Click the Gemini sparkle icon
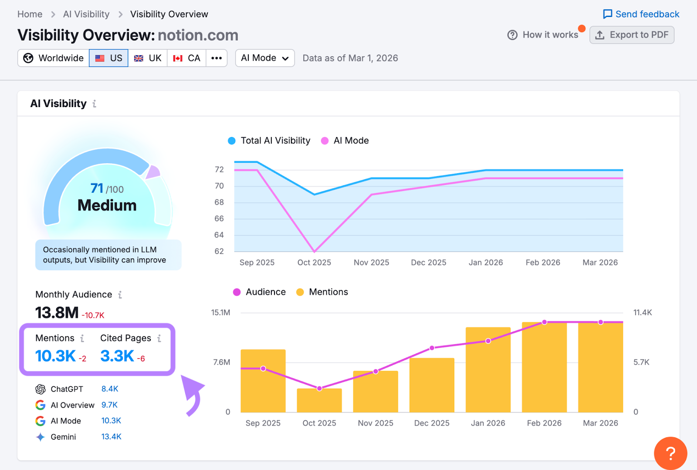Image resolution: width=697 pixels, height=470 pixels. point(40,437)
